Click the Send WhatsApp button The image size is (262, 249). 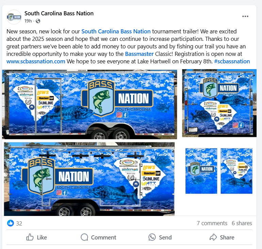(160, 237)
